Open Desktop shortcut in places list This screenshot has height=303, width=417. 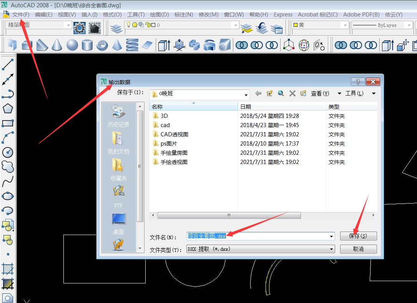119,224
